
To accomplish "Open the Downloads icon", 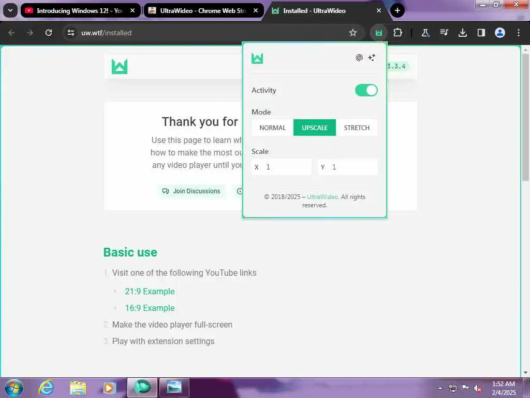I will [462, 33].
